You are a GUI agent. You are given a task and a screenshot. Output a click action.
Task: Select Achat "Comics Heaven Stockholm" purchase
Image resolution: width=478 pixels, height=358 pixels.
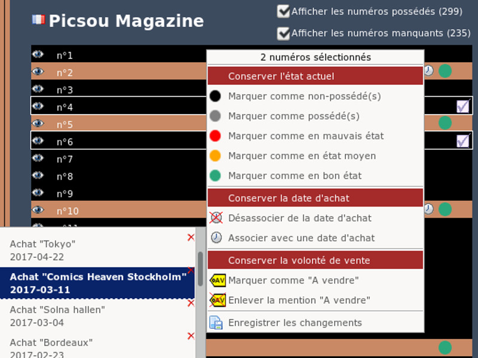(x=97, y=283)
